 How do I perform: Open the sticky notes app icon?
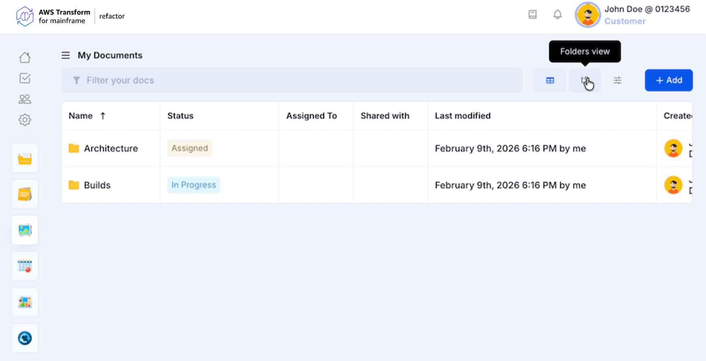click(25, 195)
